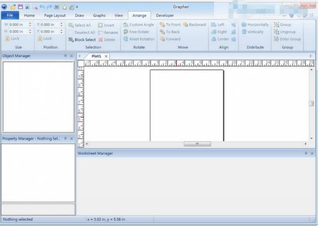This screenshot has height=226, width=318.
Task: Select the Custom Angle rotate icon
Action: pyautogui.click(x=126, y=25)
